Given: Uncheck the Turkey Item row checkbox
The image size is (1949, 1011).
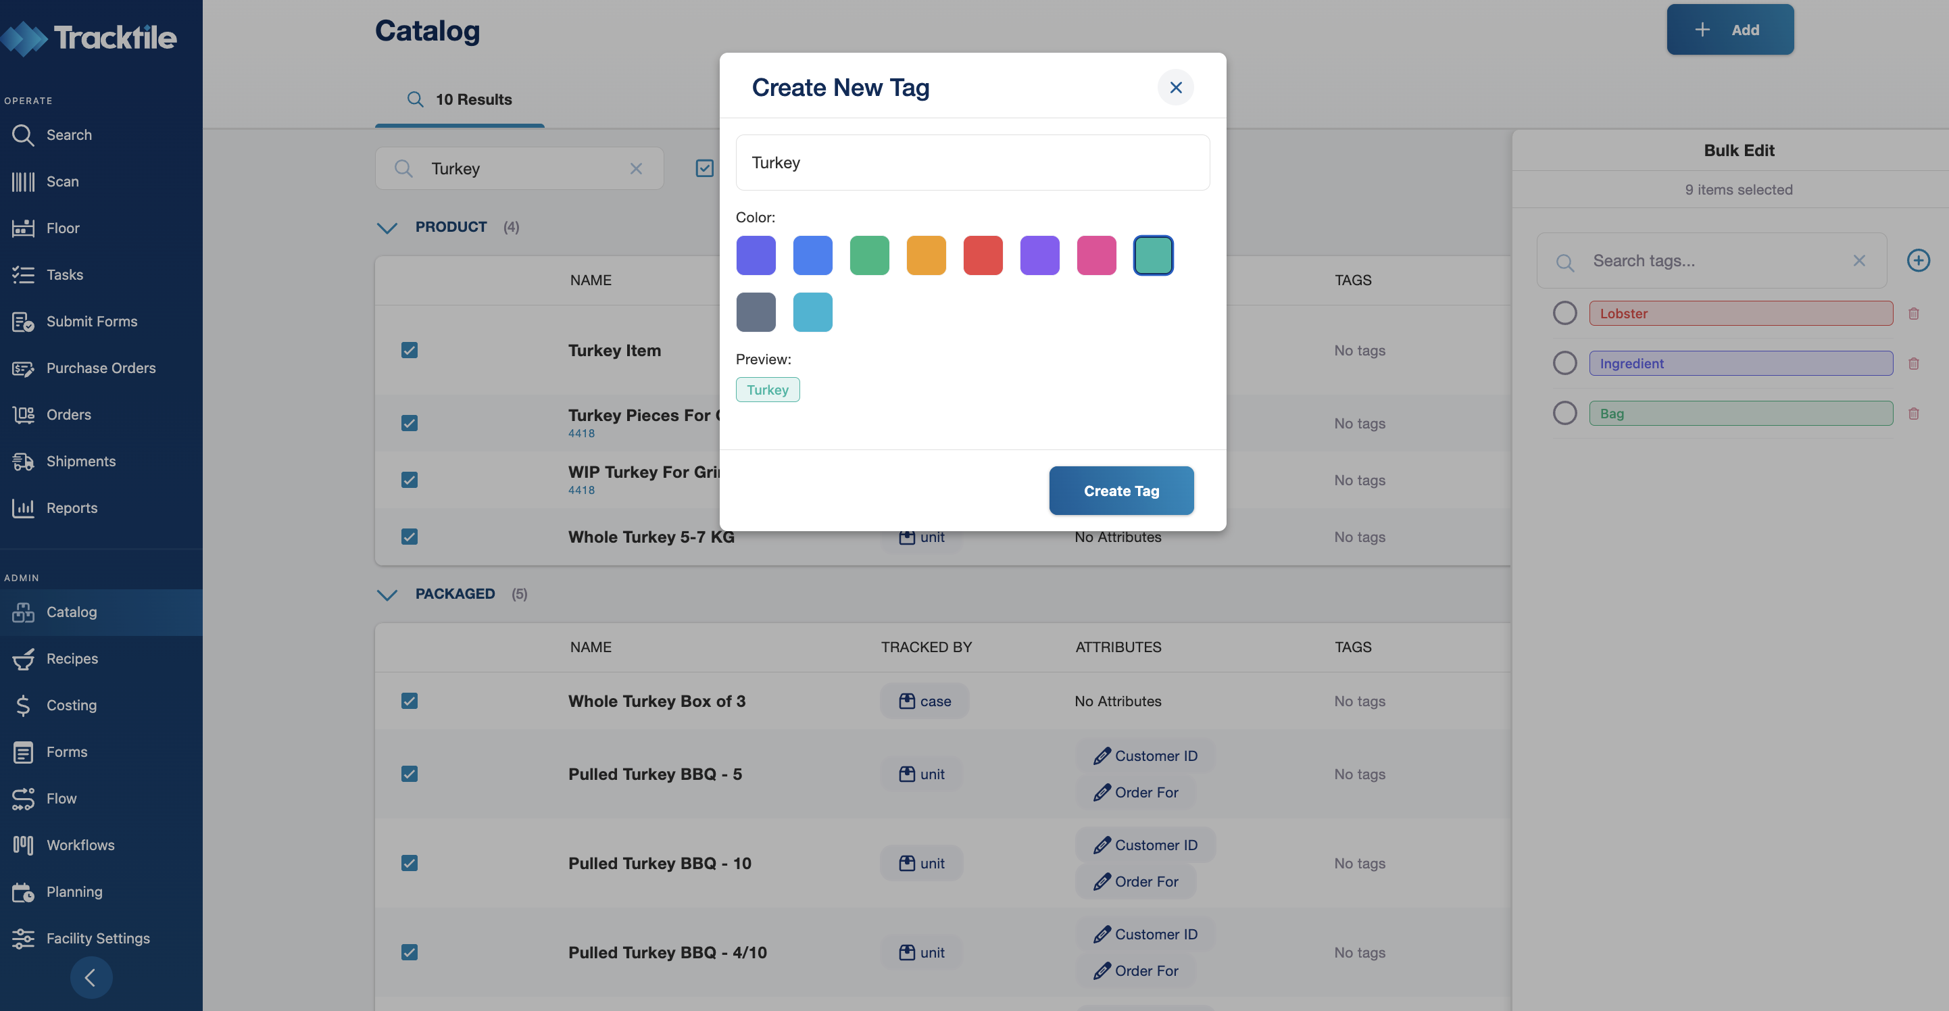Looking at the screenshot, I should [x=410, y=349].
